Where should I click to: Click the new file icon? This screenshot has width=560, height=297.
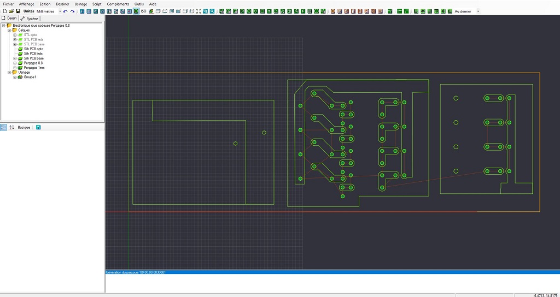(4, 11)
